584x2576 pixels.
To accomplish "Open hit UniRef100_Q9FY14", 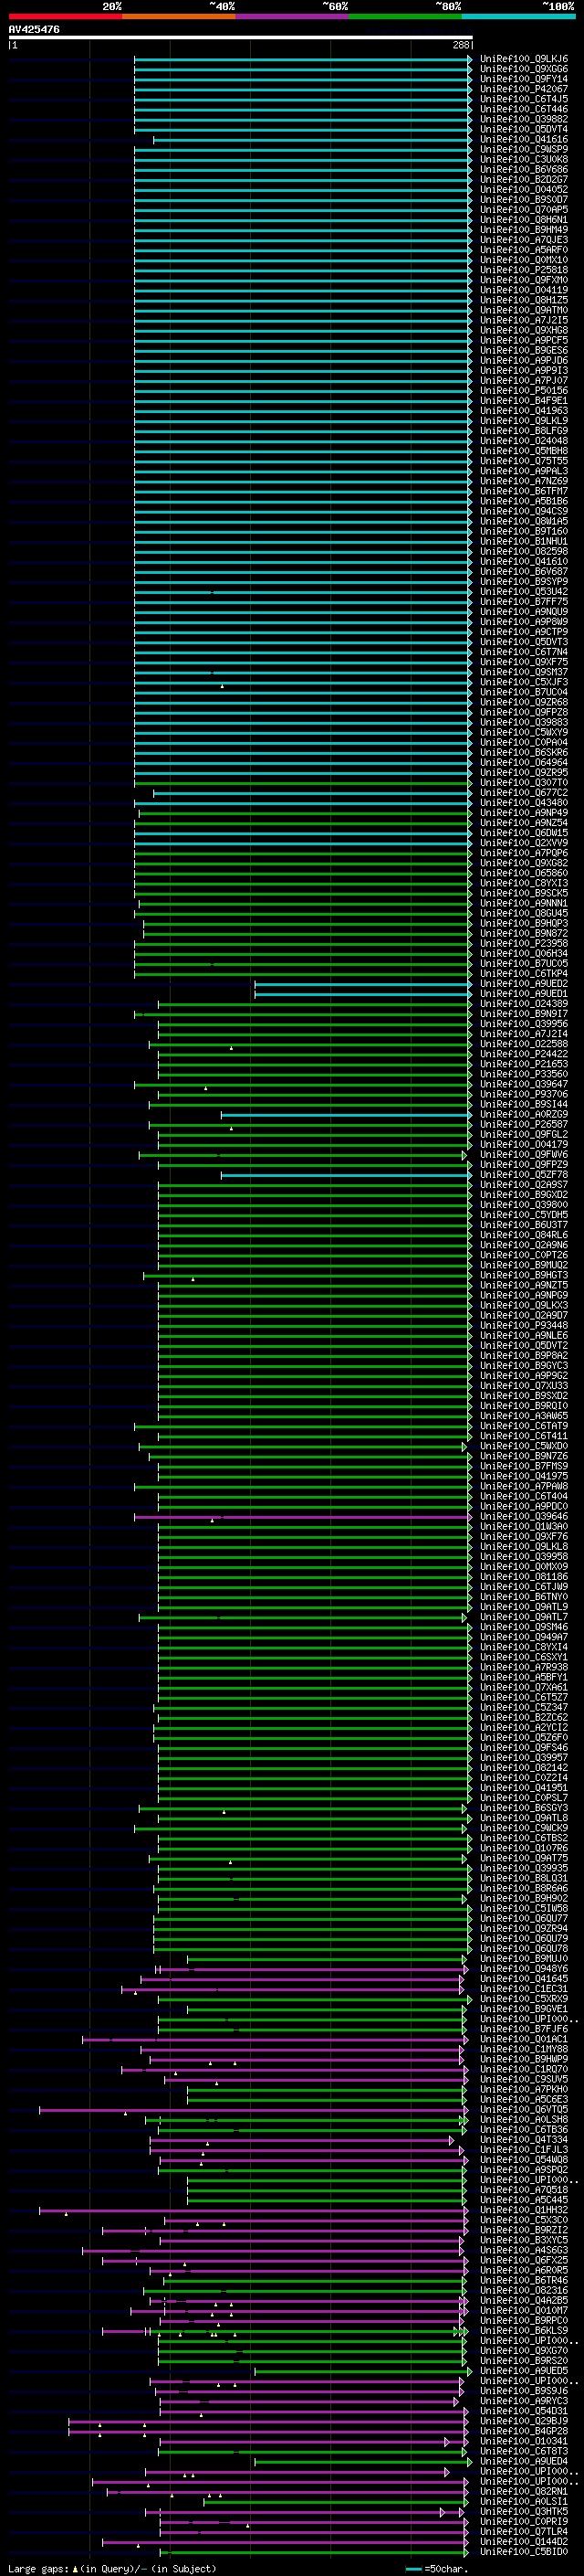I will pos(524,79).
